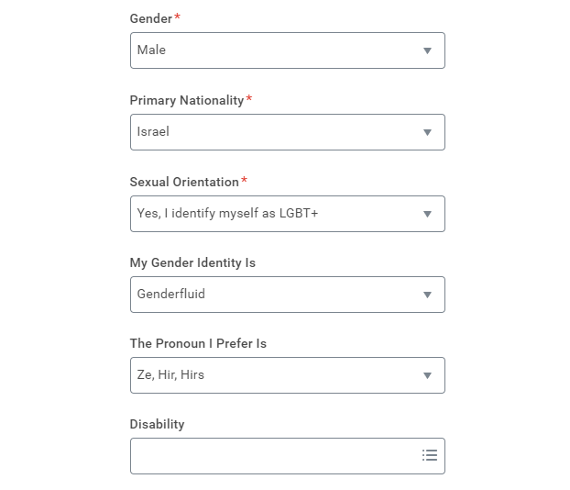Open the Ze, Hir, Hirs pronoun dropdown

coord(288,375)
